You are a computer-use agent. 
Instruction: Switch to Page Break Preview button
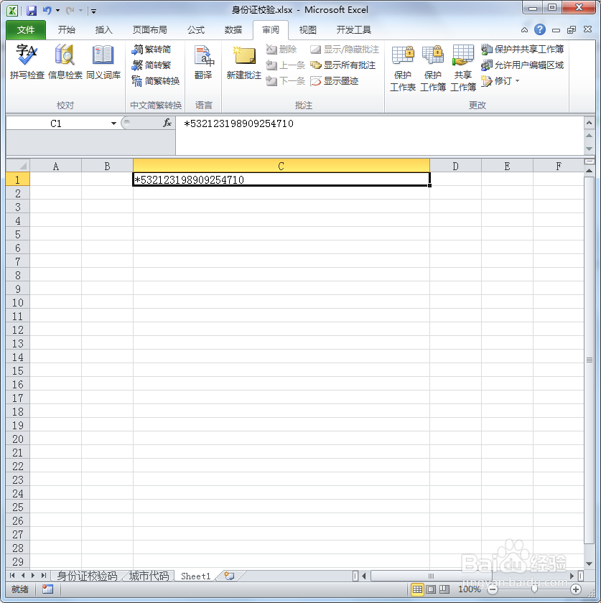pos(444,589)
